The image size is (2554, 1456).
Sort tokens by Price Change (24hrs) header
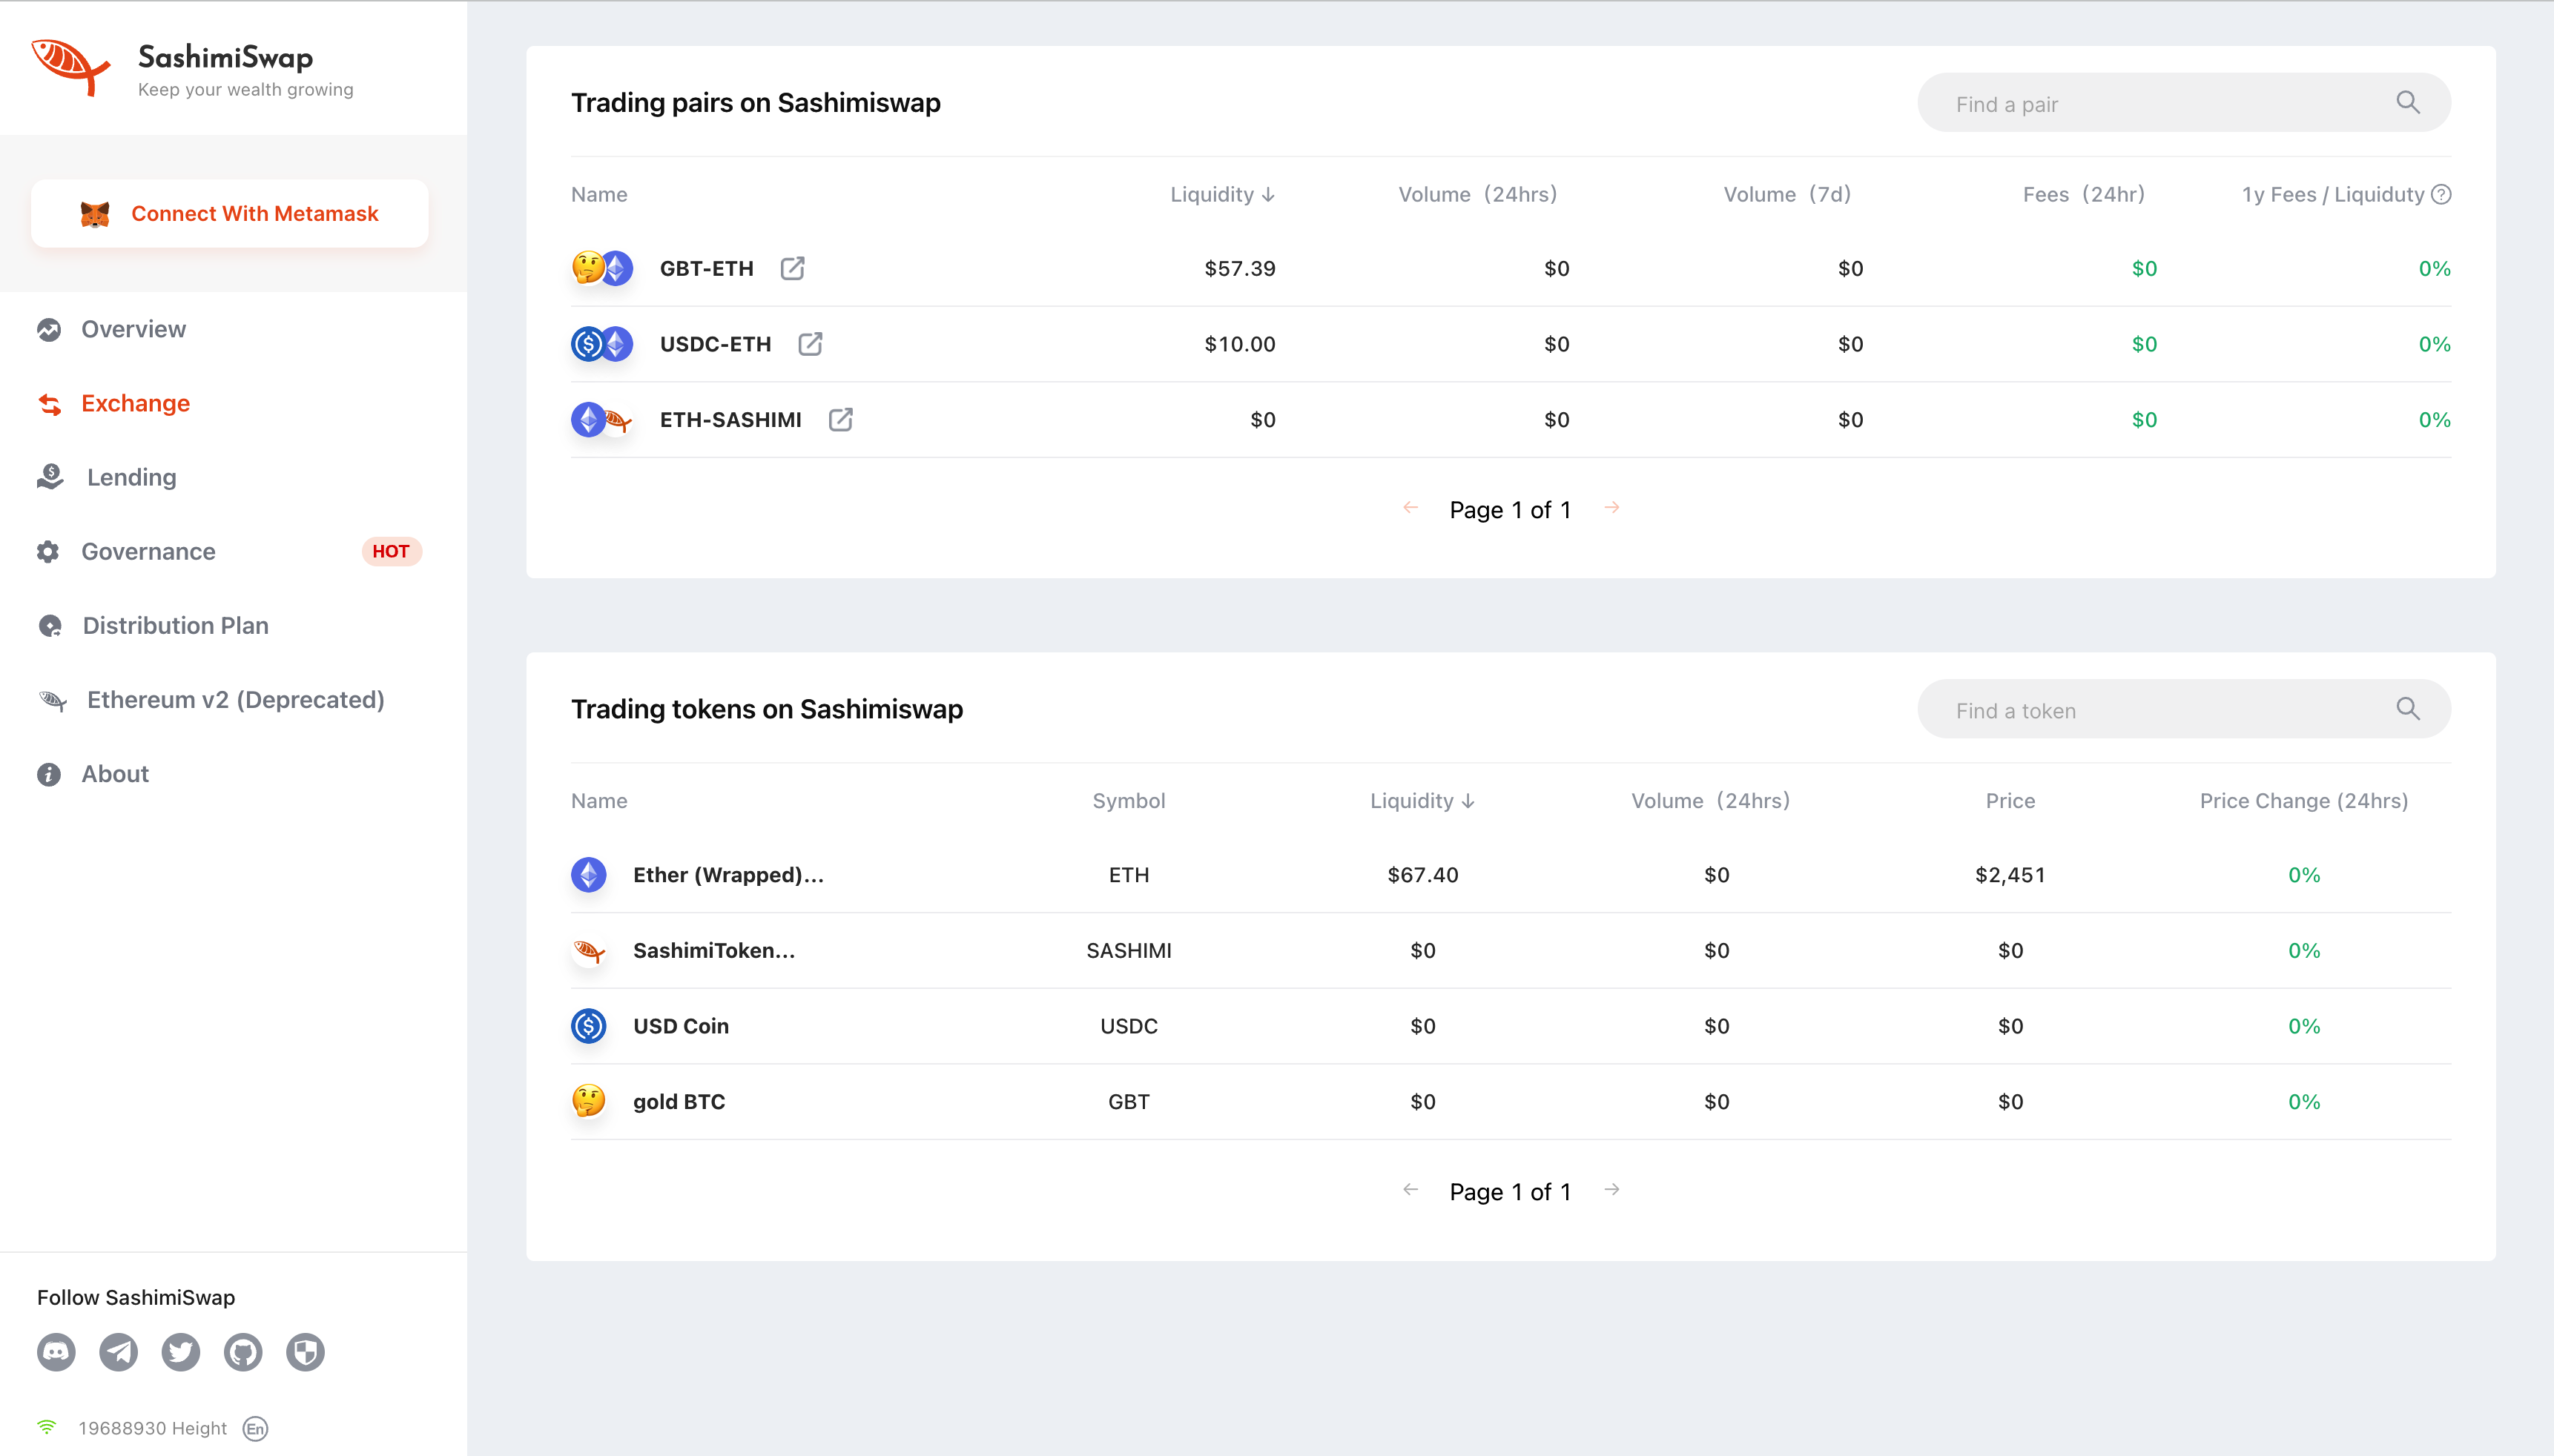click(x=2303, y=800)
